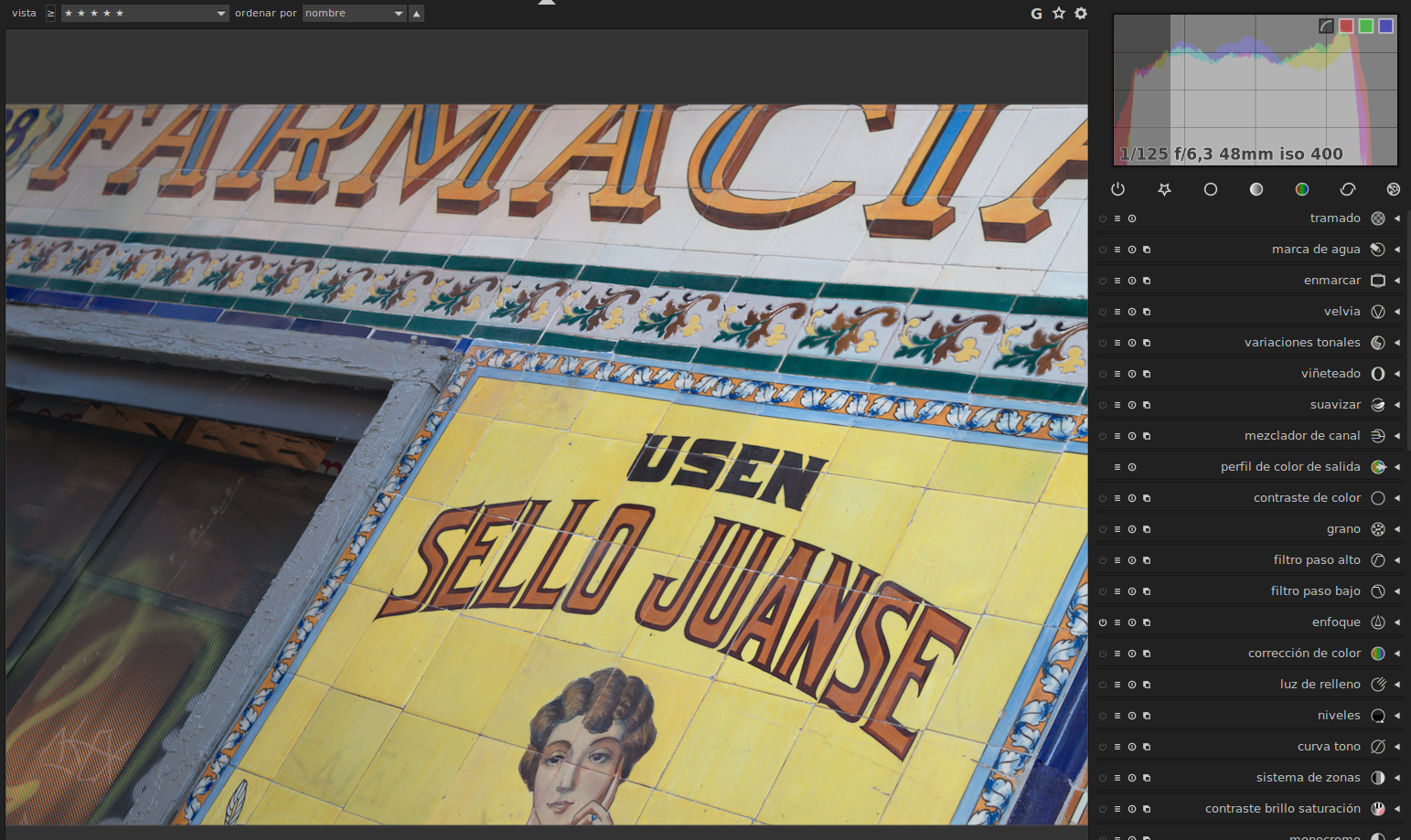The image size is (1411, 840).
Task: Enable the marca de agua module
Action: coord(1103,250)
